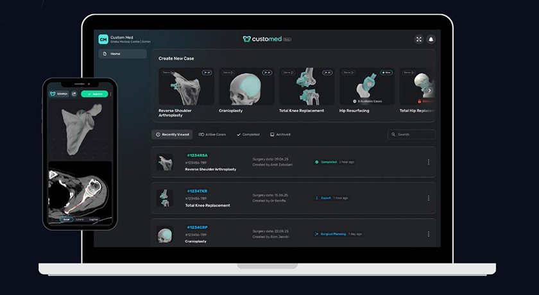Viewport: 539px width, 295px height.
Task: Click the Demo badge on Total Knee card
Action: (x=288, y=72)
